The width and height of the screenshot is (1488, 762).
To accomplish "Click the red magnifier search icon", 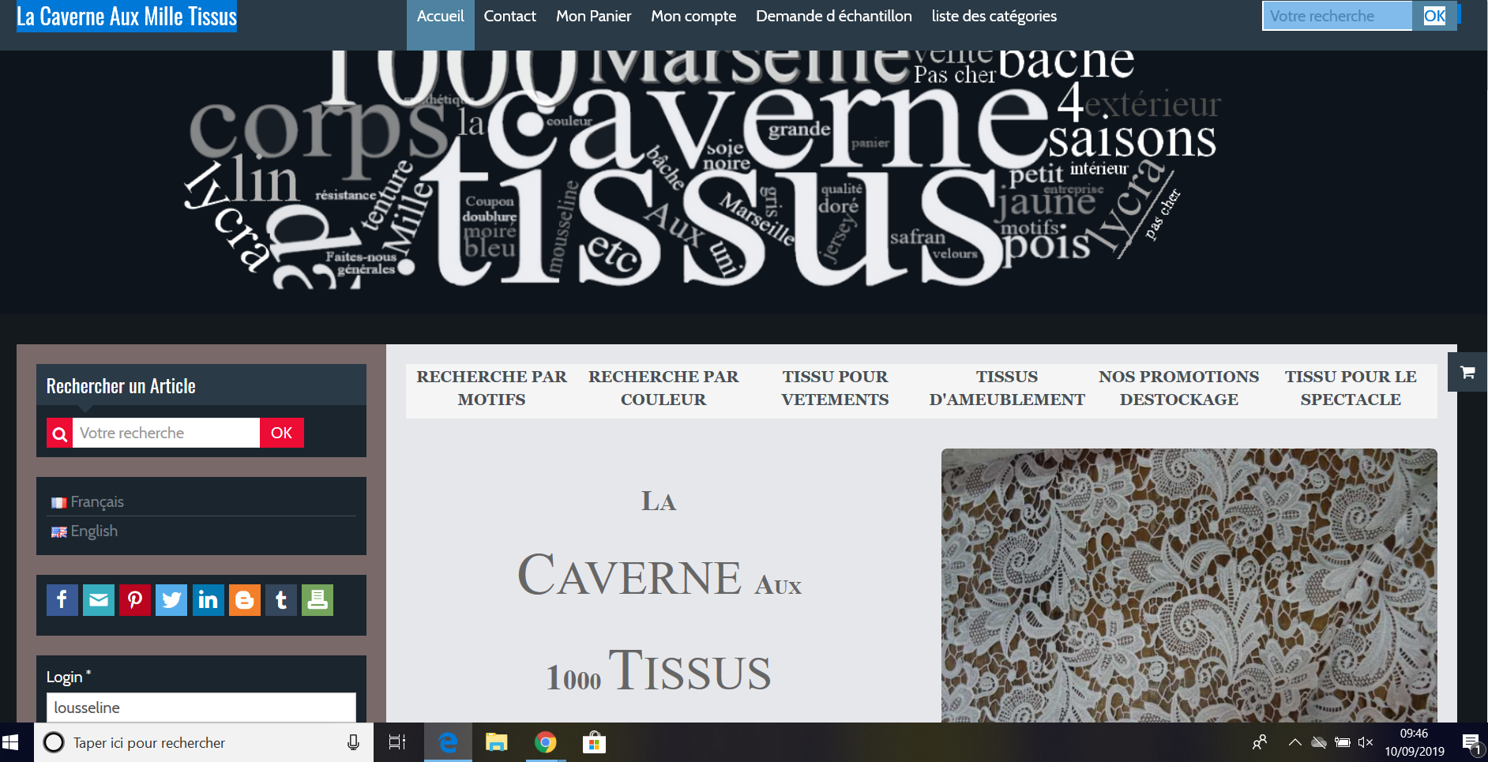I will pos(59,433).
